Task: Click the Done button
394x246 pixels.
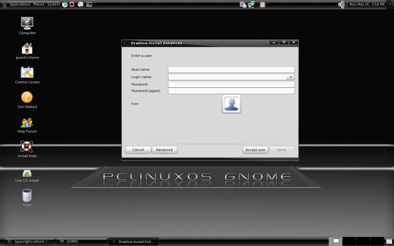Action: 282,150
